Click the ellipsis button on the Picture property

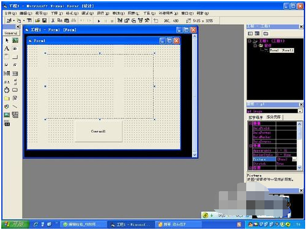[x=294, y=160]
